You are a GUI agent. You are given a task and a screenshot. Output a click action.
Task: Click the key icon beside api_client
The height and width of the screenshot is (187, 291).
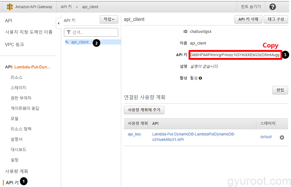click(67, 42)
